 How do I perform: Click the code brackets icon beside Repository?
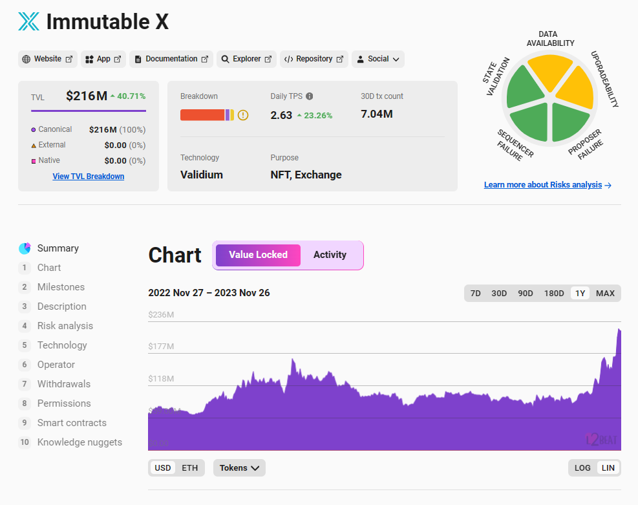coord(288,59)
